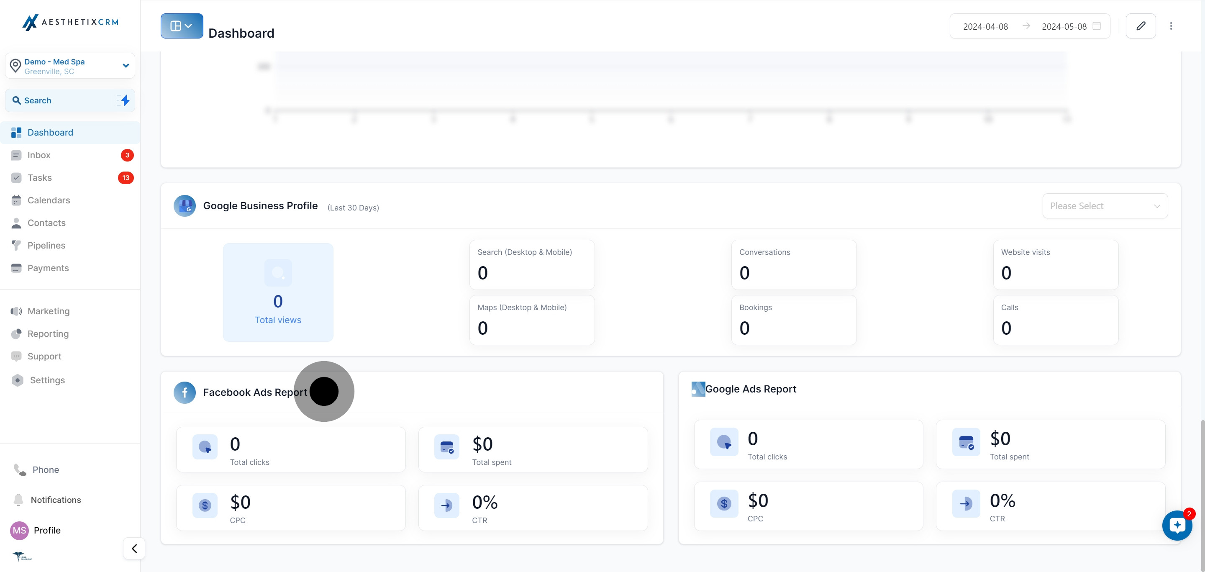Collapse the sidebar with the arrow button
Image resolution: width=1205 pixels, height=572 pixels.
[x=134, y=548]
